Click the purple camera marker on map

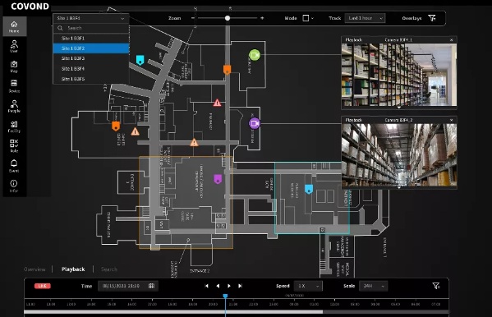[x=255, y=123]
